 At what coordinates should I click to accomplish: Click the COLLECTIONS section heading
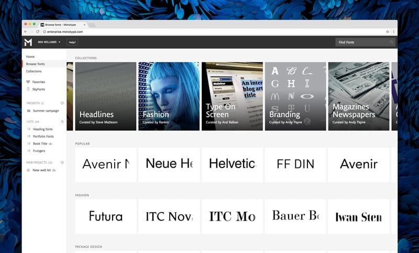point(86,58)
